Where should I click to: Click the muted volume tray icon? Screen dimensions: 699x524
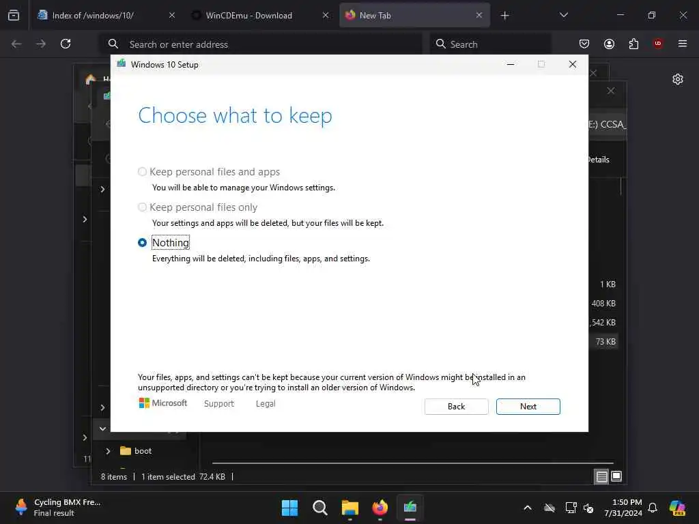tap(588, 508)
